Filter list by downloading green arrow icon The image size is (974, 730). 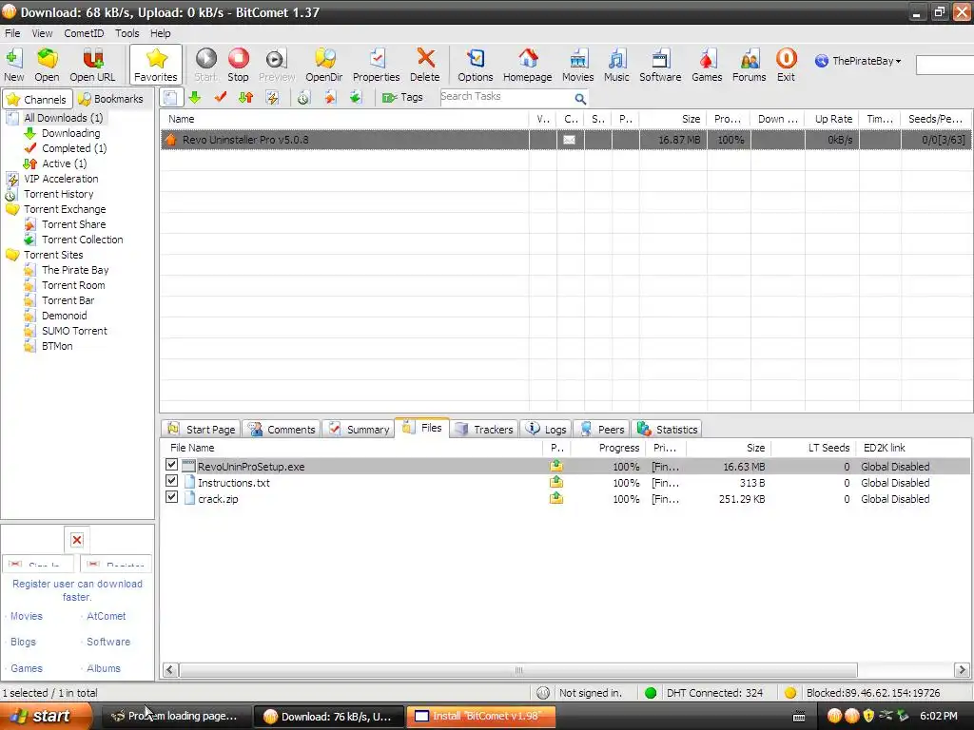194,98
